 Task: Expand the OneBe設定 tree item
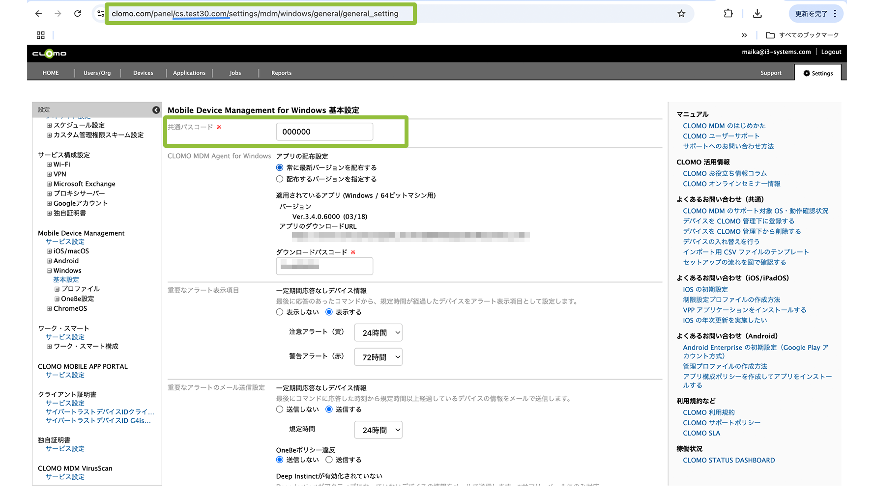[x=57, y=299]
